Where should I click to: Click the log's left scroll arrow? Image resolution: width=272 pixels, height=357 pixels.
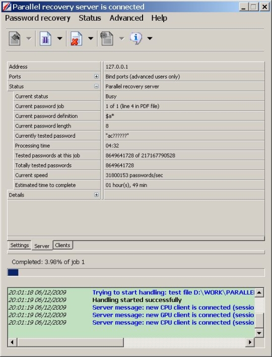13,342
